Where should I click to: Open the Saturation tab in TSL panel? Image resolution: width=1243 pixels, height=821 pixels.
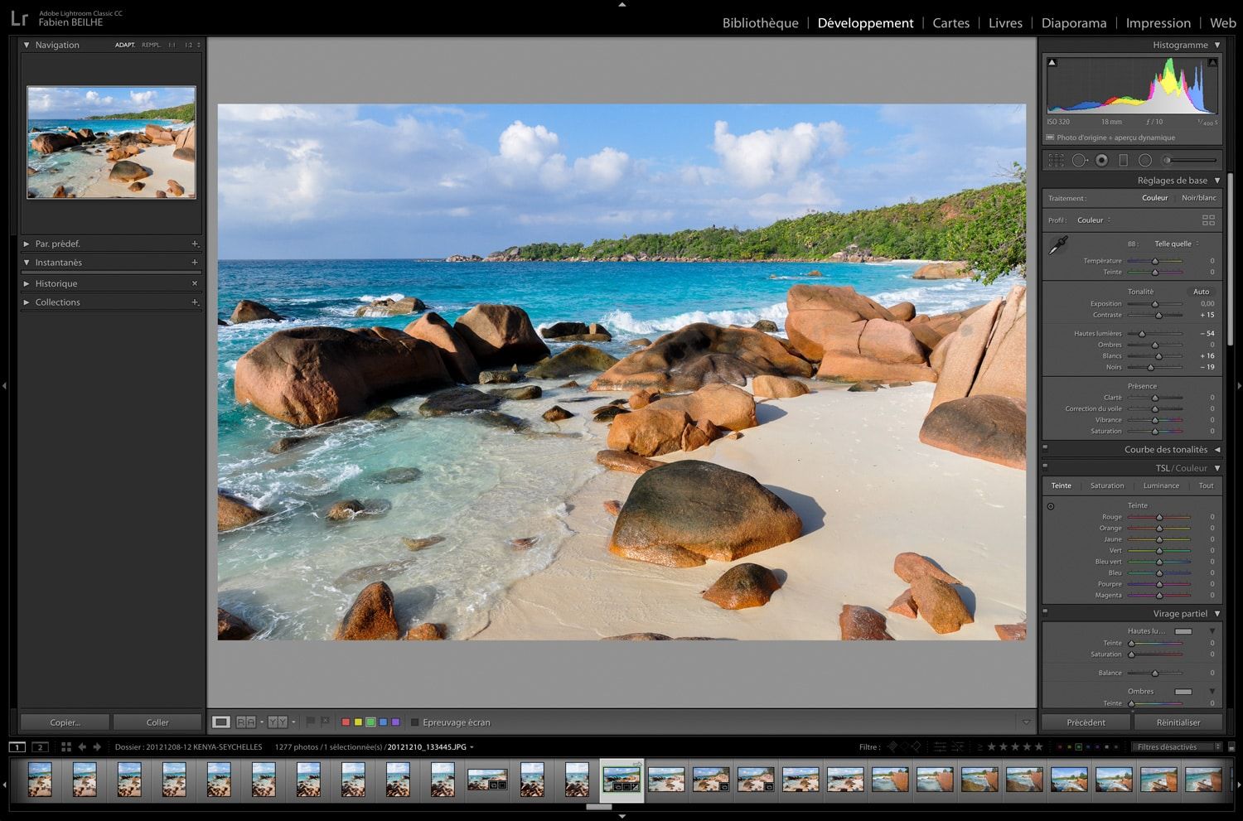click(1107, 485)
